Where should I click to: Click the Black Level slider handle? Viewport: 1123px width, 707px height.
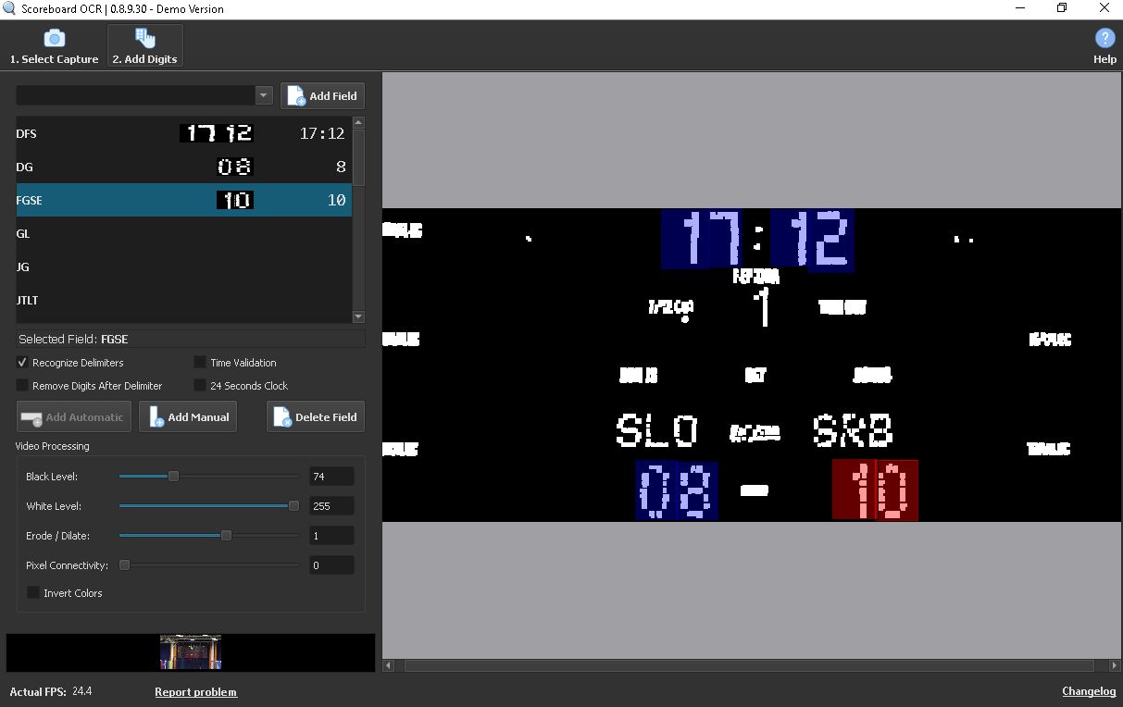173,477
